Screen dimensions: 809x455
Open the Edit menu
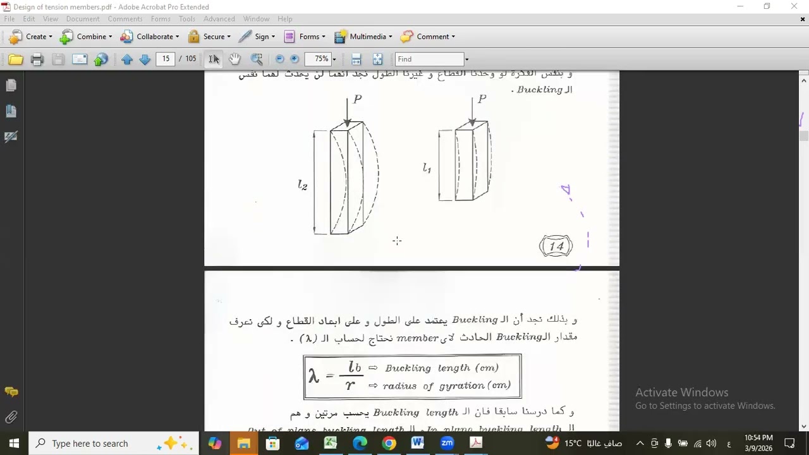29,19
